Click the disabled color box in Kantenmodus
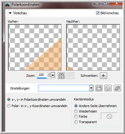Screen dimensions: 125x134 coord(109,116)
